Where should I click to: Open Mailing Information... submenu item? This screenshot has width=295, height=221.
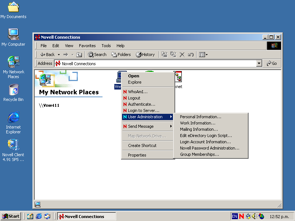211,129
